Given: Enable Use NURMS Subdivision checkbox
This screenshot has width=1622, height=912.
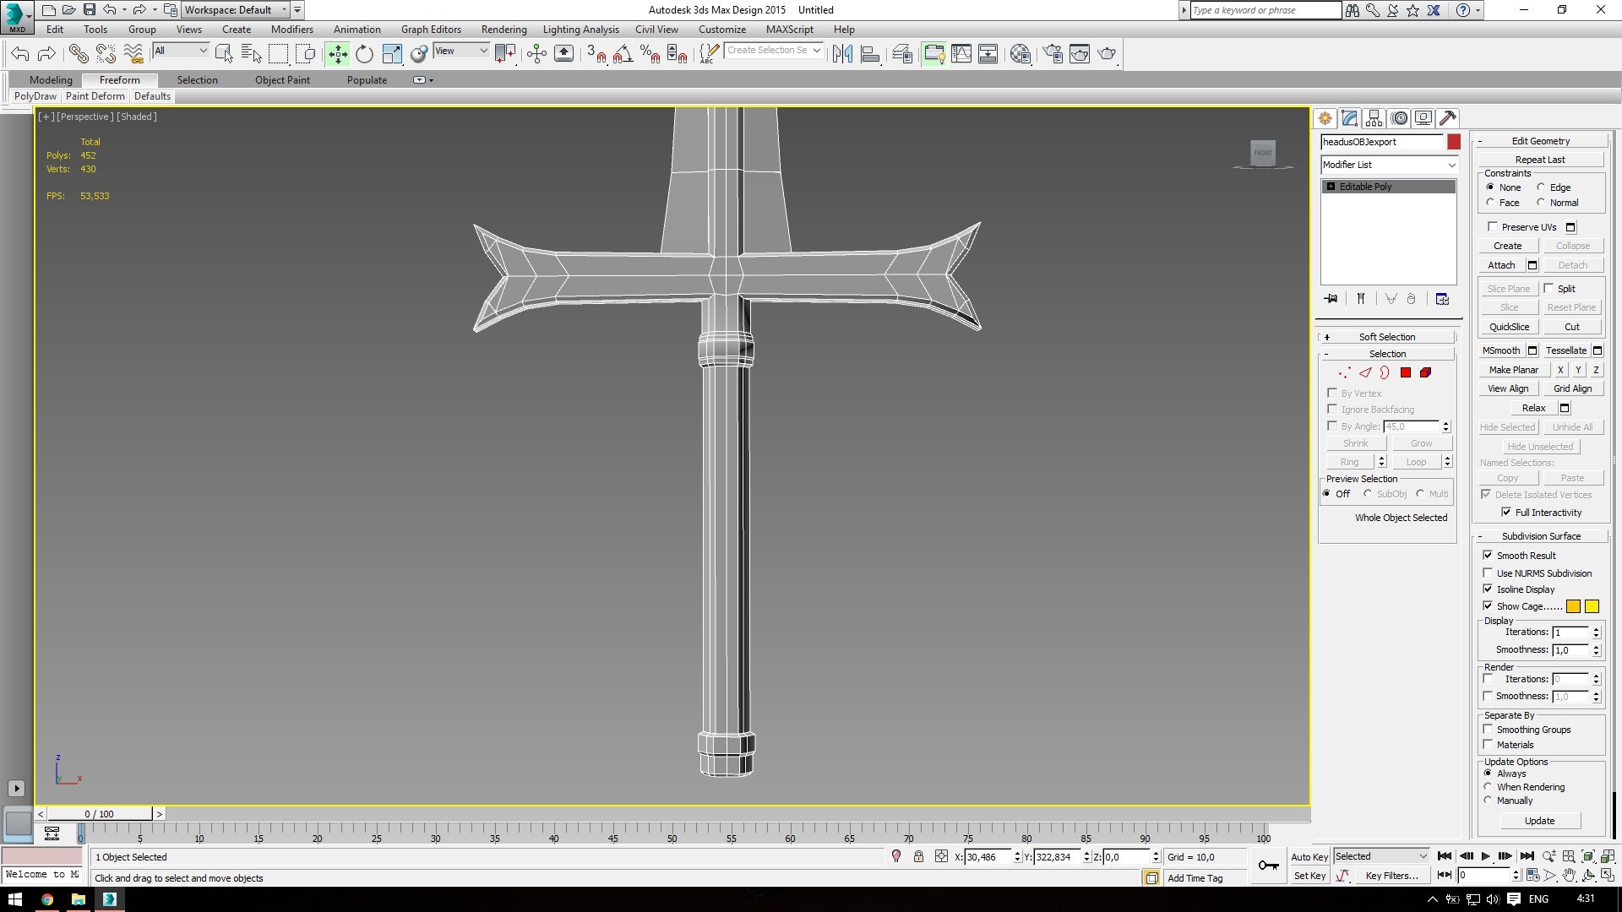Looking at the screenshot, I should click(1488, 573).
